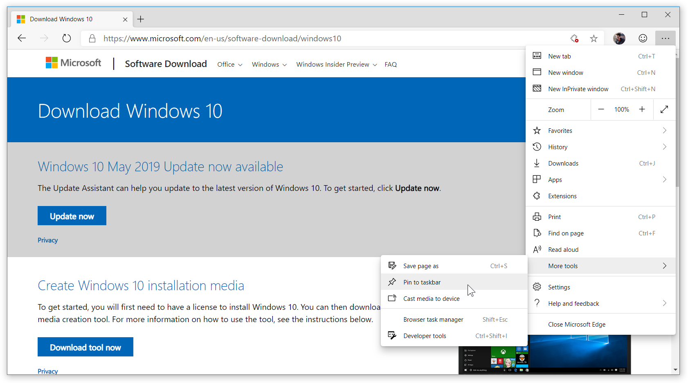Increase zoom with plus button
688x383 pixels.
[642, 109]
